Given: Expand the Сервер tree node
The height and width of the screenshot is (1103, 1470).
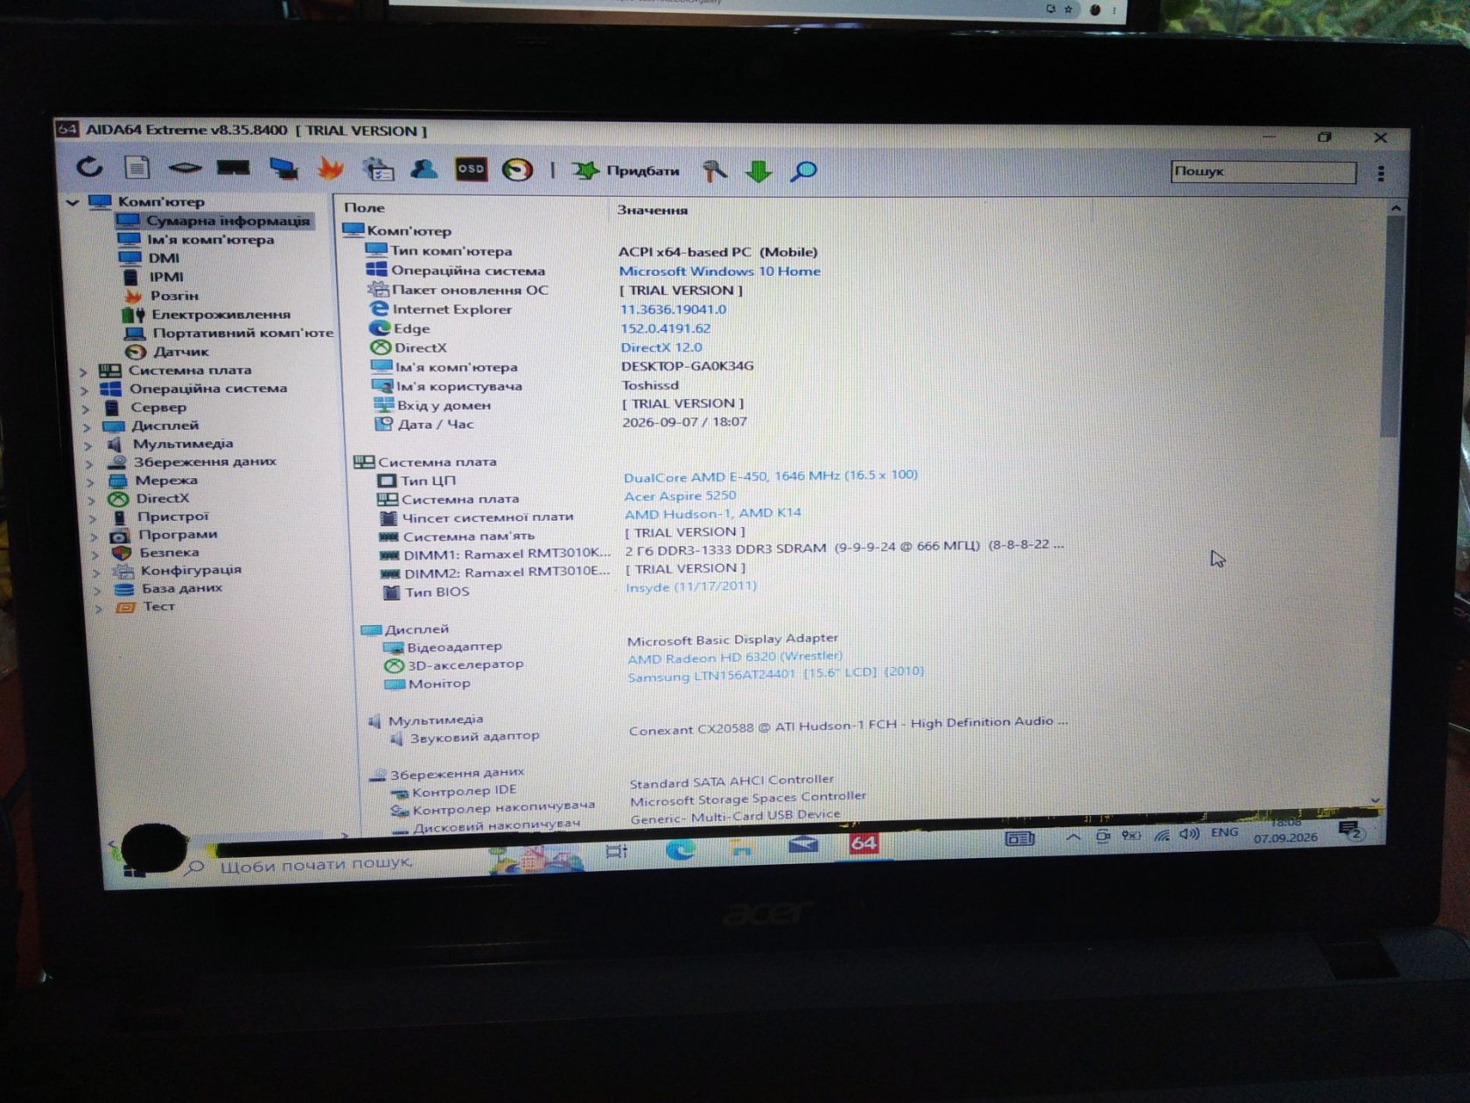Looking at the screenshot, I should 86,408.
